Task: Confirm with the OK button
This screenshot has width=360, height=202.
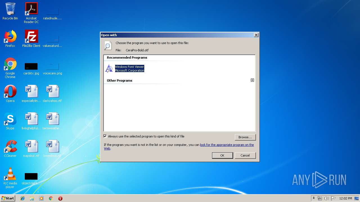Action: [x=222, y=155]
